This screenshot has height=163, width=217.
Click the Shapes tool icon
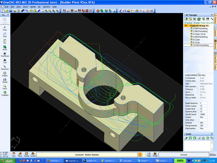5,74
